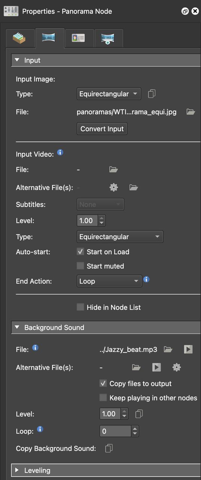The height and width of the screenshot is (480, 201).
Task: Open the Subtitles dropdown
Action: [100, 204]
